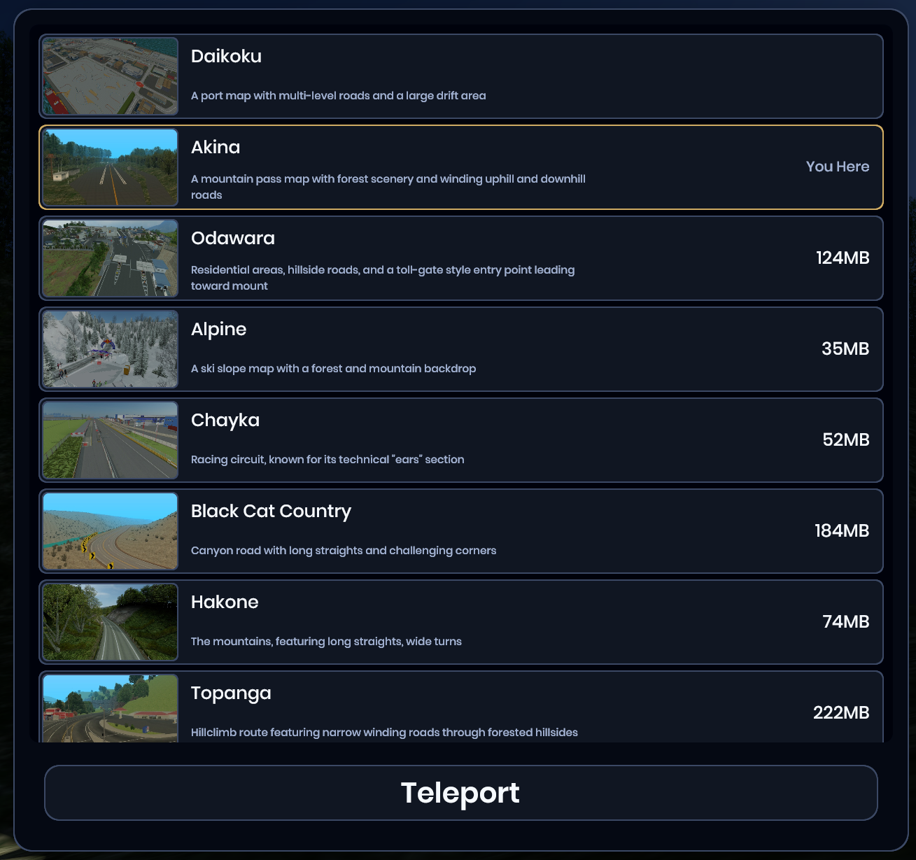
Task: Select the snowy Alpine map thumbnail
Action: coord(110,349)
